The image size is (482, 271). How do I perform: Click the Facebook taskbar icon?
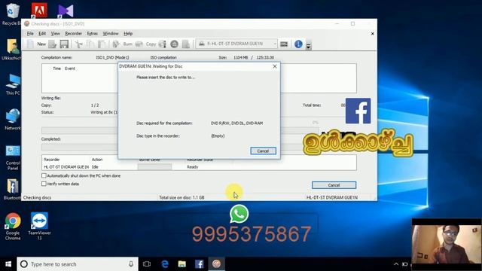point(199,264)
